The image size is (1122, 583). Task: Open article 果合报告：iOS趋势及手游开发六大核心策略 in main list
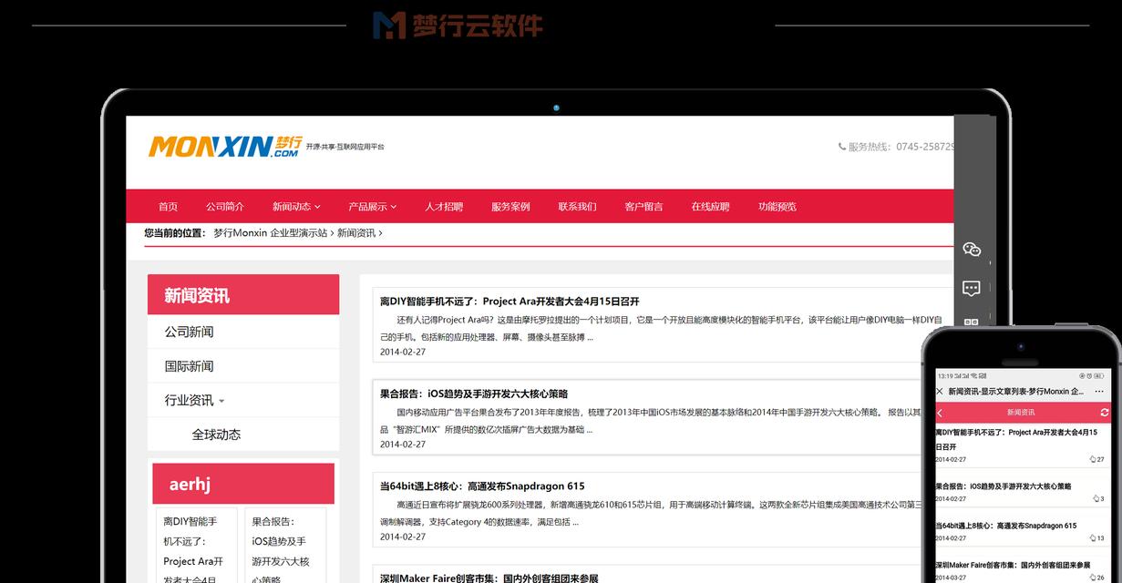474,394
